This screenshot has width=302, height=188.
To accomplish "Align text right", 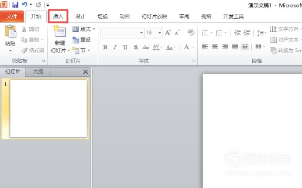I will 225,47.
